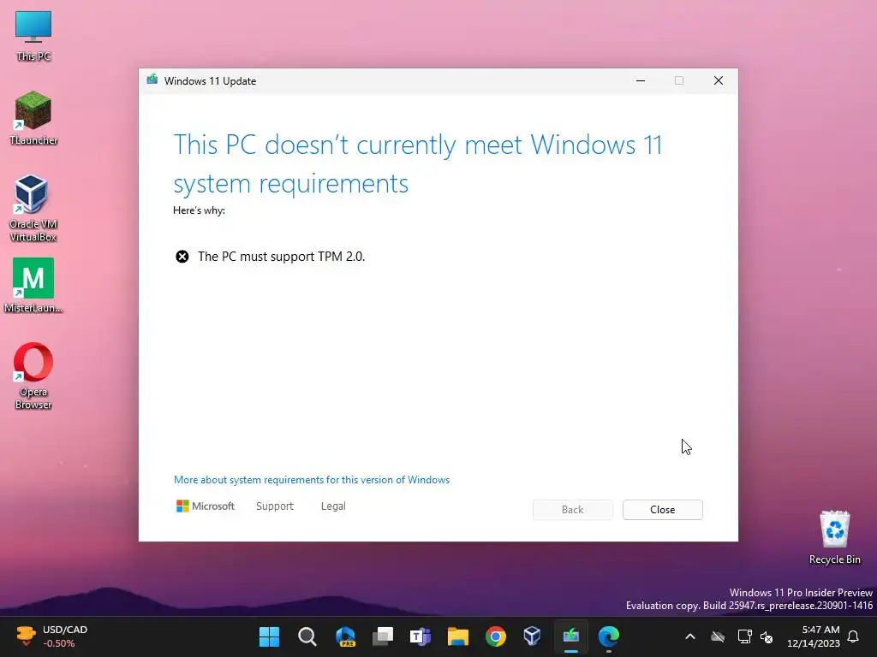
Task: Open the notification bell
Action: tap(853, 636)
